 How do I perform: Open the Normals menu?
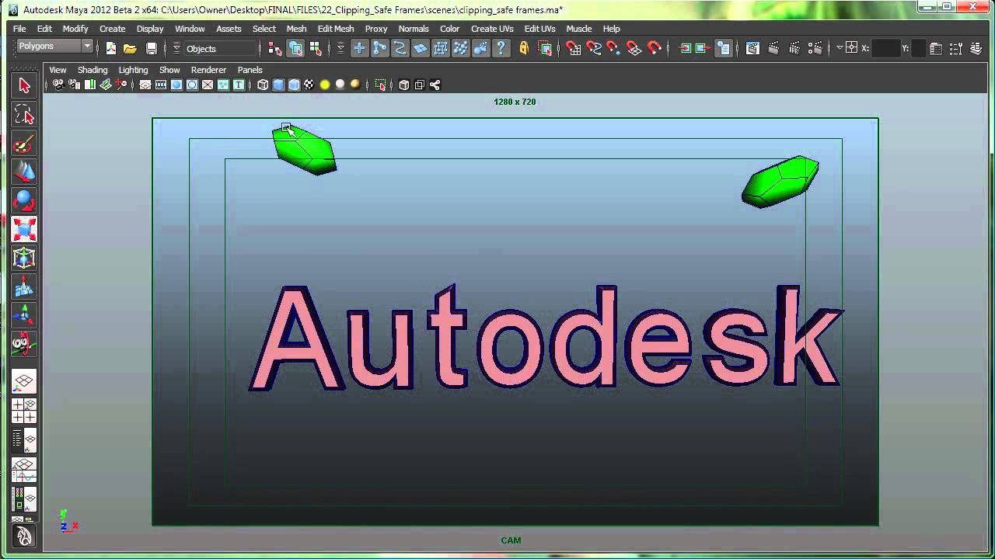tap(414, 29)
